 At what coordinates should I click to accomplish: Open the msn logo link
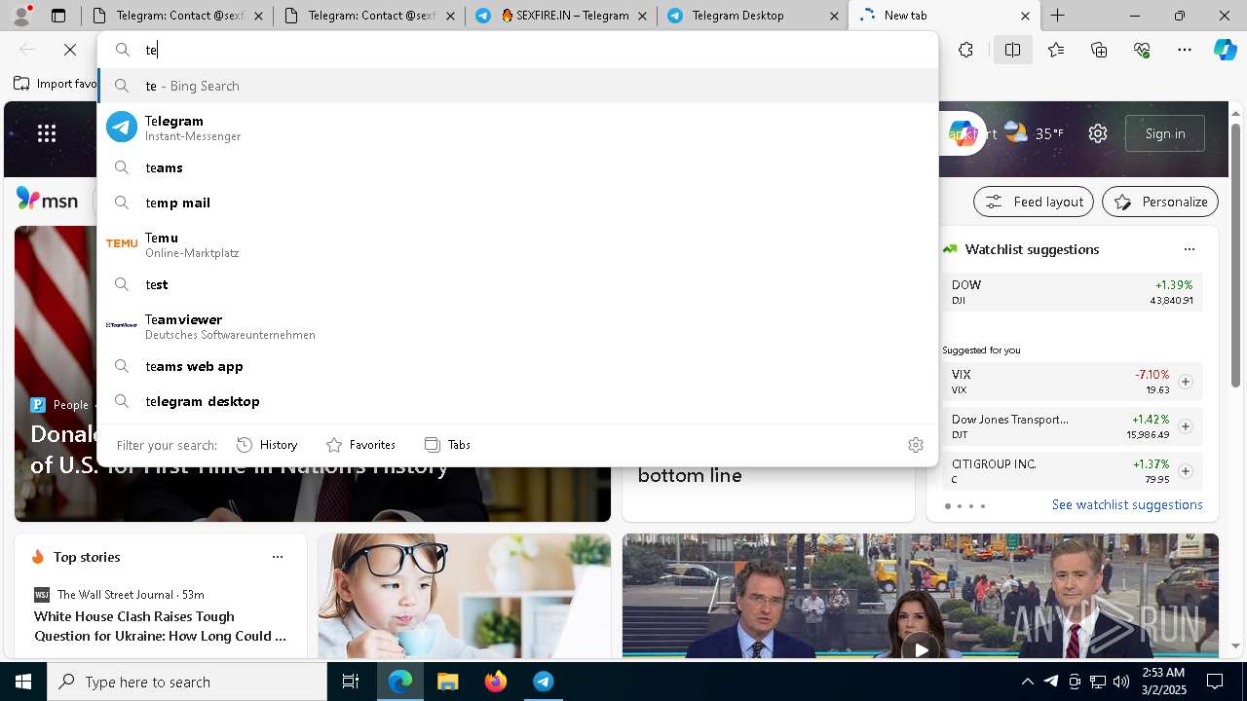47,201
